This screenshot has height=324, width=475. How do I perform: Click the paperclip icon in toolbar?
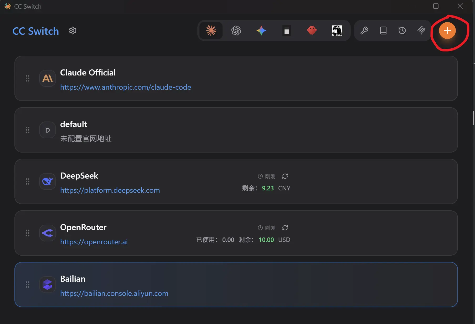pos(421,31)
